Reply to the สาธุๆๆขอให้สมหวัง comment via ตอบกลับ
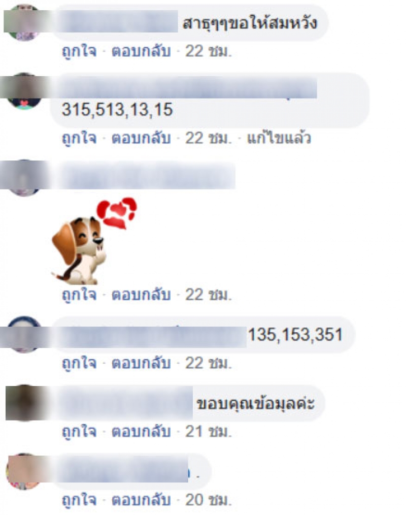This screenshot has width=406, height=515. 141,52
